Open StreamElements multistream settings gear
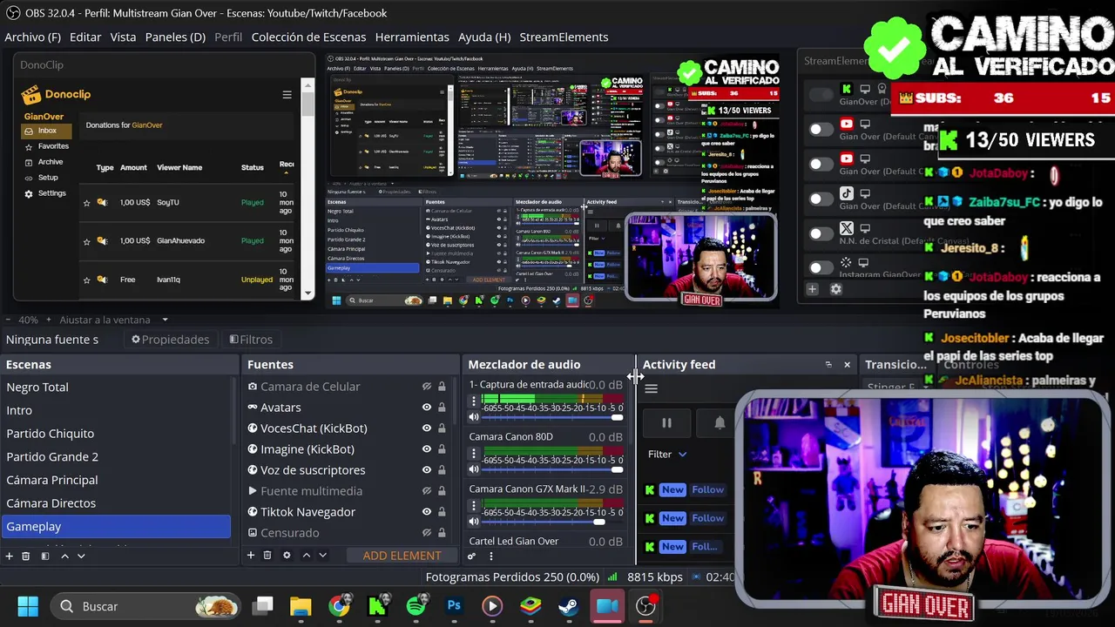Screen dimensions: 1115x627 click(836, 289)
